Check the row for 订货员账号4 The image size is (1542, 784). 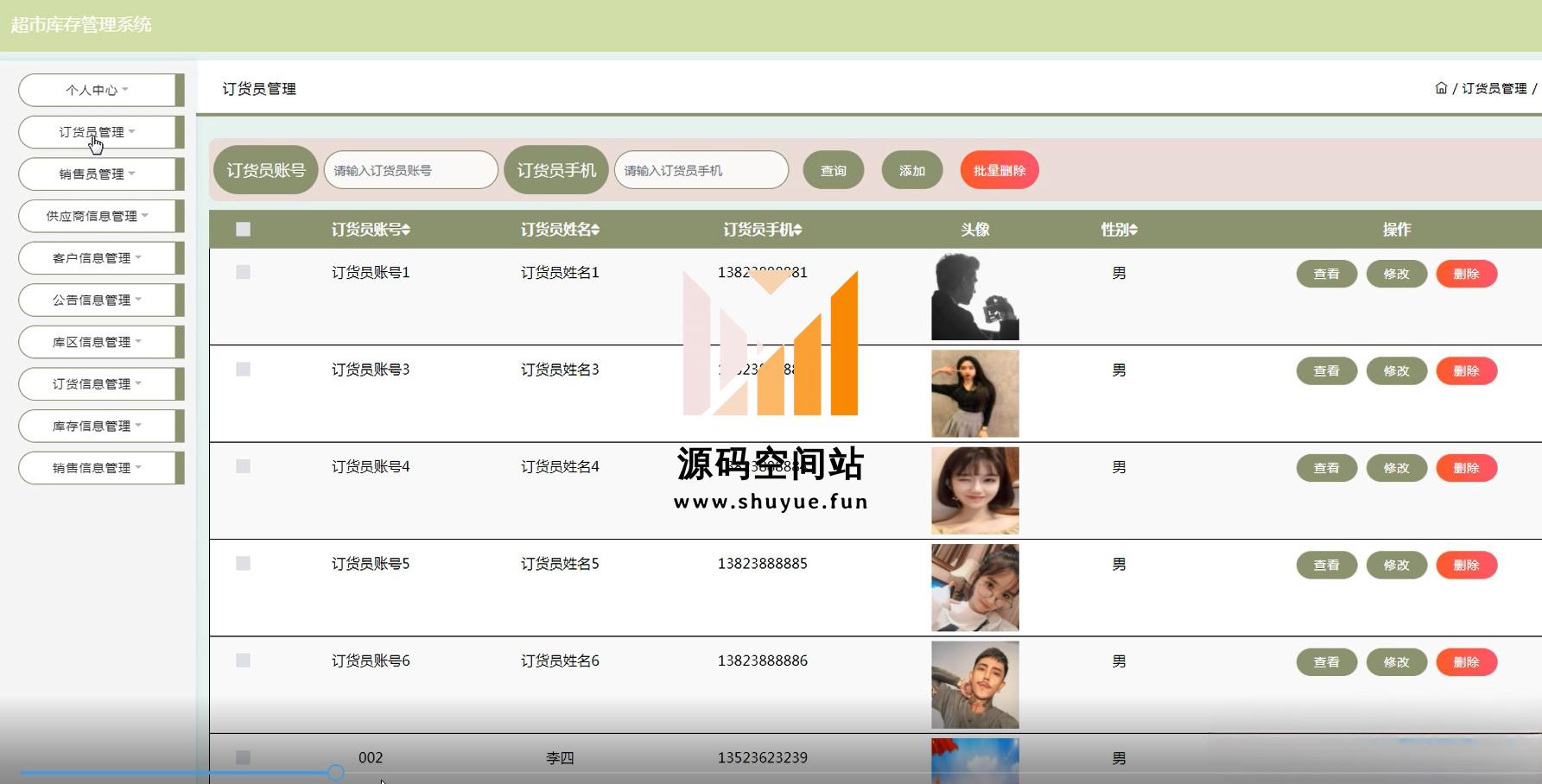coord(243,466)
